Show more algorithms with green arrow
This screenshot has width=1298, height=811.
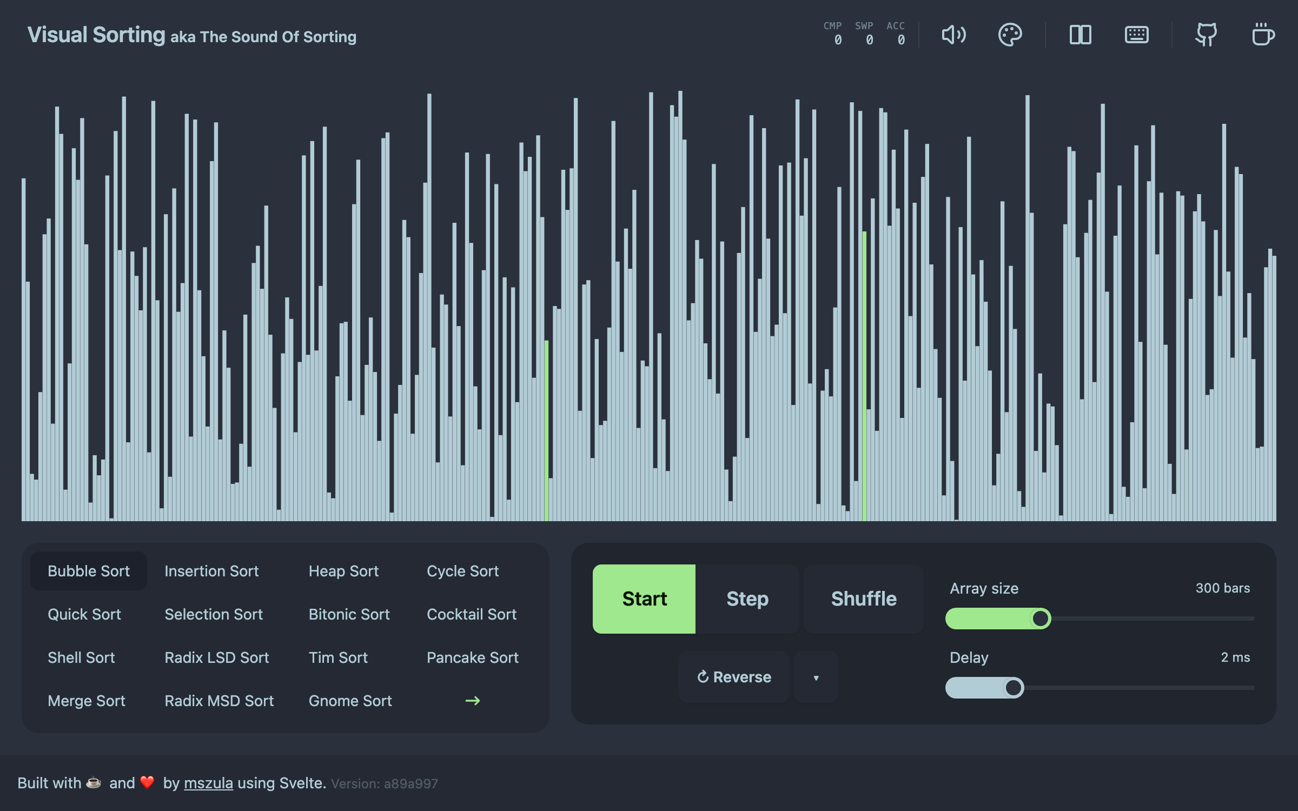(472, 701)
